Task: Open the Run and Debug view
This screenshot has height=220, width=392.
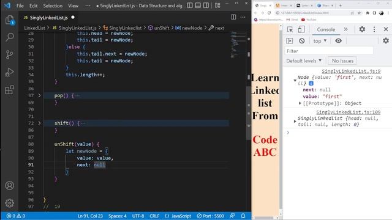Action: point(10,72)
